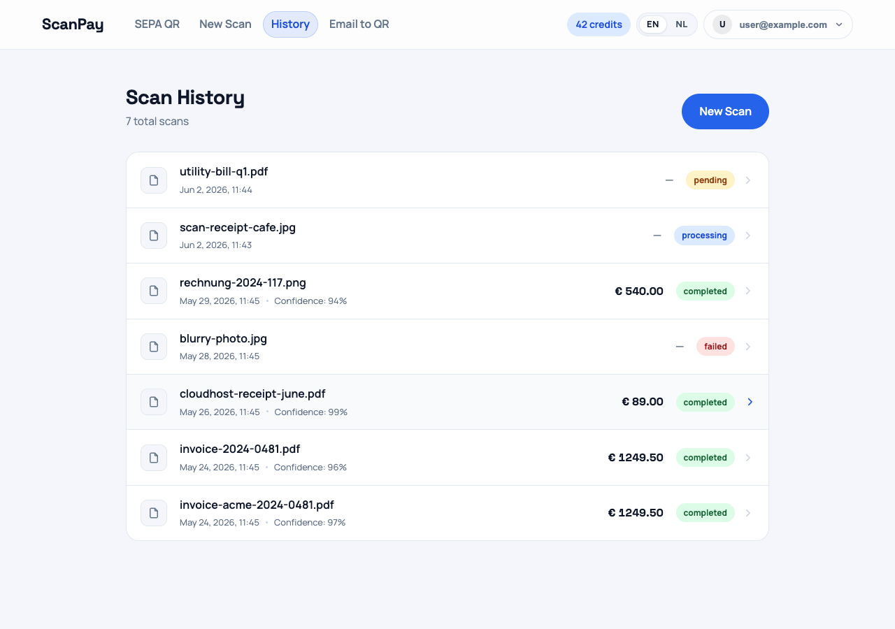This screenshot has width=895, height=629.
Task: Click the file icon for invoice-acme-2024-0481.pdf
Action: [x=154, y=513]
